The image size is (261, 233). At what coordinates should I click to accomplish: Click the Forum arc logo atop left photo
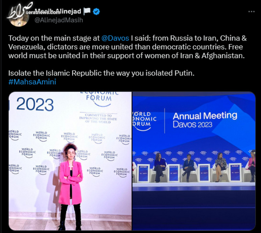click(99, 99)
